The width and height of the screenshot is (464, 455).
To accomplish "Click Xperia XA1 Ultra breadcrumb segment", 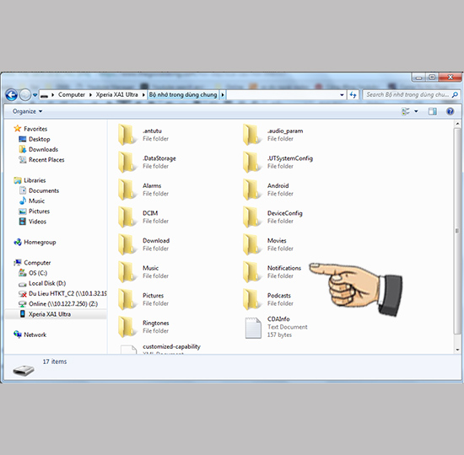I will pyautogui.click(x=116, y=94).
